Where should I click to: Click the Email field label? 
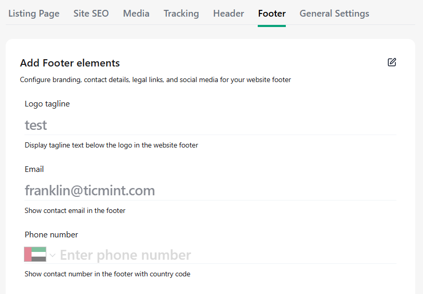(34, 169)
